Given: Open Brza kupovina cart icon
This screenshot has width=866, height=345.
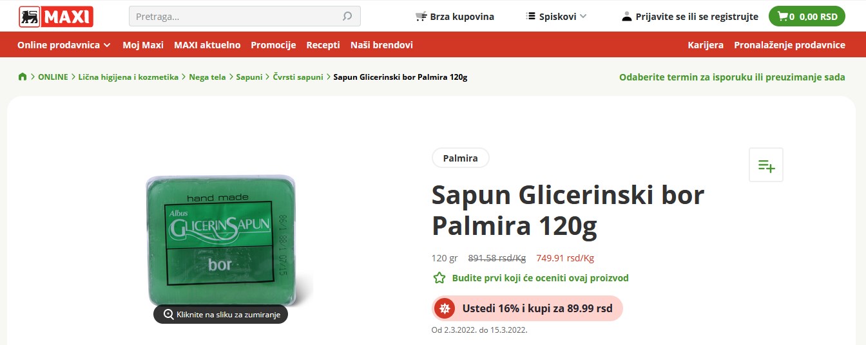Looking at the screenshot, I should click(x=421, y=17).
